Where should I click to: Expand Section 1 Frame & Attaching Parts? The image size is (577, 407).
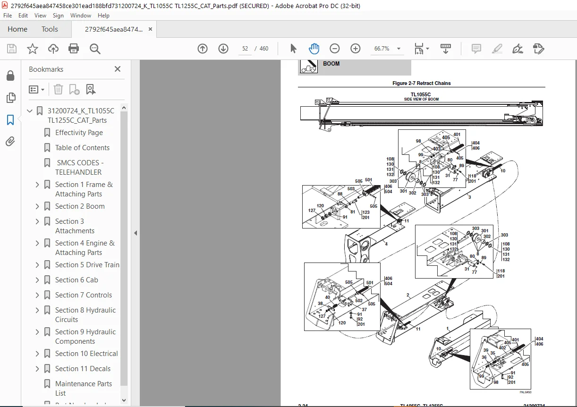pos(37,185)
